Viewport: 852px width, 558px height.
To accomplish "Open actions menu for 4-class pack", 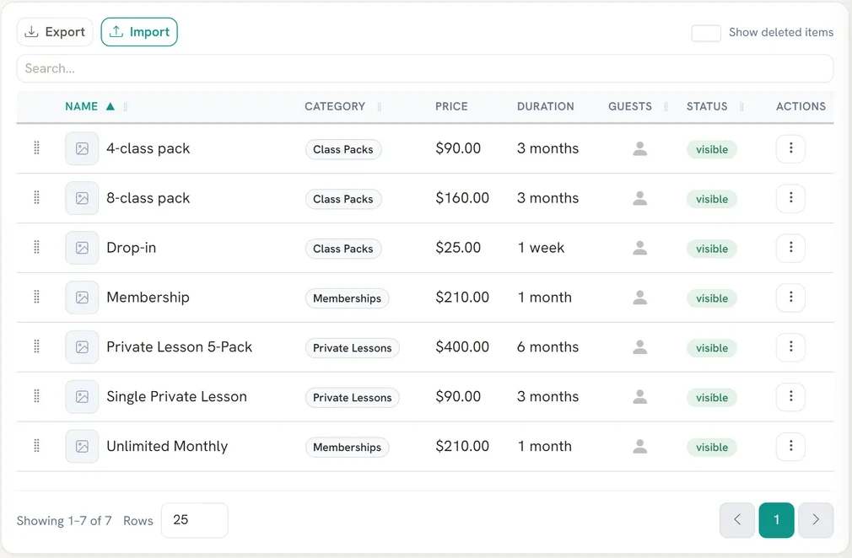I will 790,148.
